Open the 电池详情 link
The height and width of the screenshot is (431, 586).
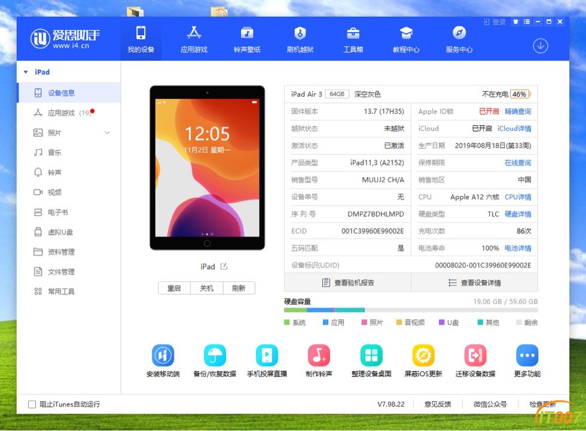pyautogui.click(x=518, y=248)
